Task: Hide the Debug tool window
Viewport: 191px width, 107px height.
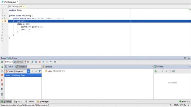Action: coord(189,58)
